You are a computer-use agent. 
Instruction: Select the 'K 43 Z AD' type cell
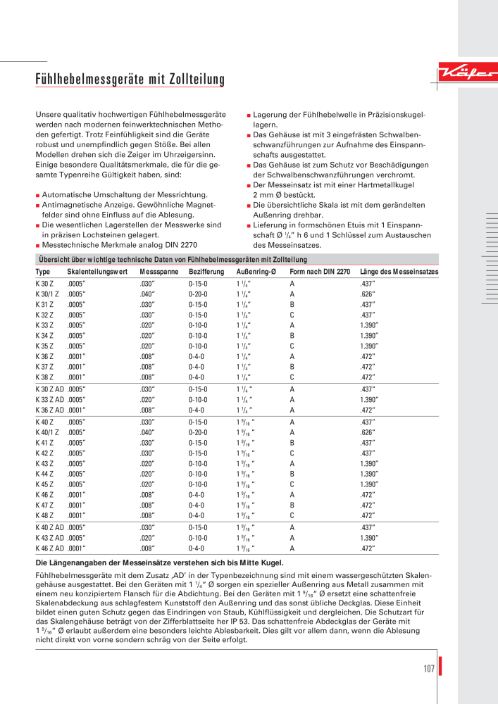pyautogui.click(x=50, y=538)
